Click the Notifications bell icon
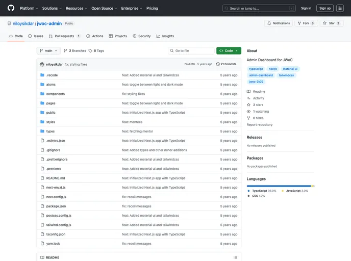351x261 pixels. (269, 23)
